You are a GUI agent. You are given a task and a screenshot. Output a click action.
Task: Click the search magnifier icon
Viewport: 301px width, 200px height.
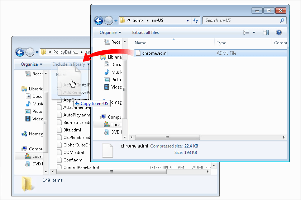282,20
